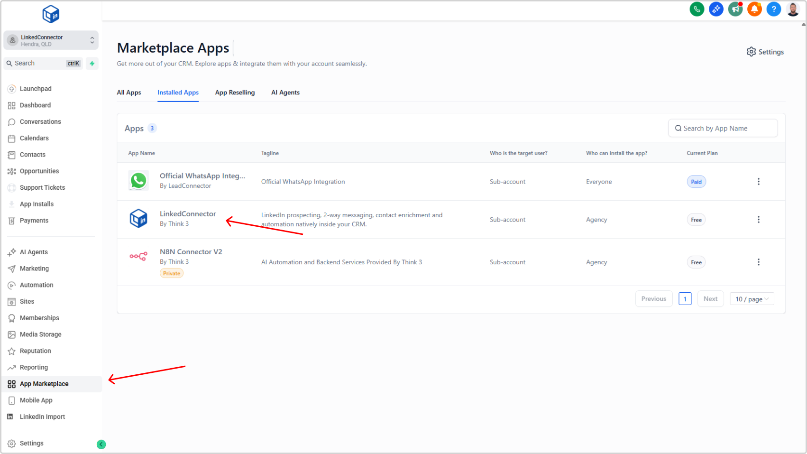The height and width of the screenshot is (454, 807).
Task: Click the WhatsApp app logo
Action: [x=138, y=181]
